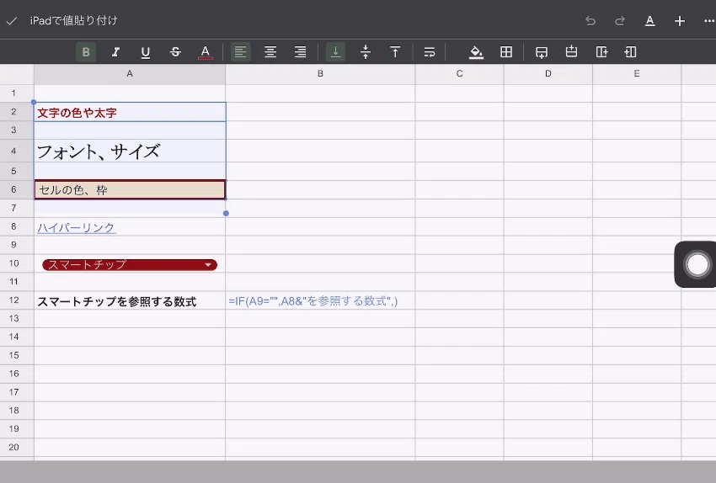Open the text format panel icon
The width and height of the screenshot is (716, 483).
pyautogui.click(x=649, y=21)
